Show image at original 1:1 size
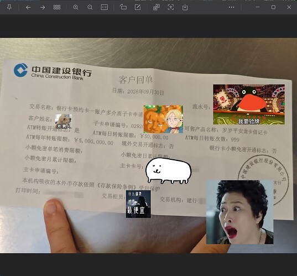The image size is (297, 276). click(105, 7)
